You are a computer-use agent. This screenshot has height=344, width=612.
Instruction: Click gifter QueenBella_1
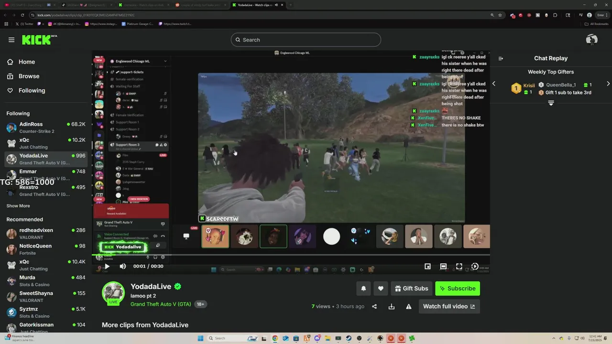pos(561,85)
